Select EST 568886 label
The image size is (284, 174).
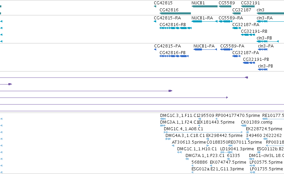pos(200,162)
